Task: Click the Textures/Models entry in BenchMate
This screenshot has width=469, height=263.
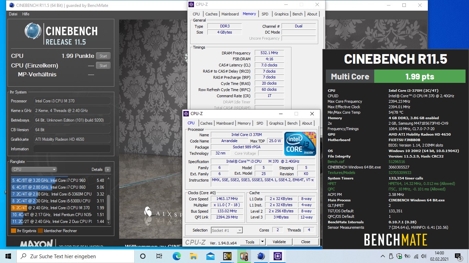Action: (341, 173)
